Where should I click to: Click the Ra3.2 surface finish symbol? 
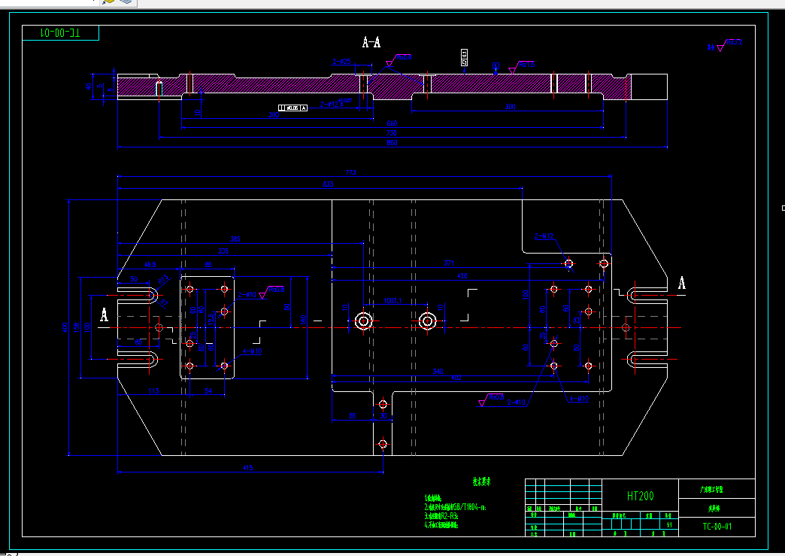coord(730,44)
